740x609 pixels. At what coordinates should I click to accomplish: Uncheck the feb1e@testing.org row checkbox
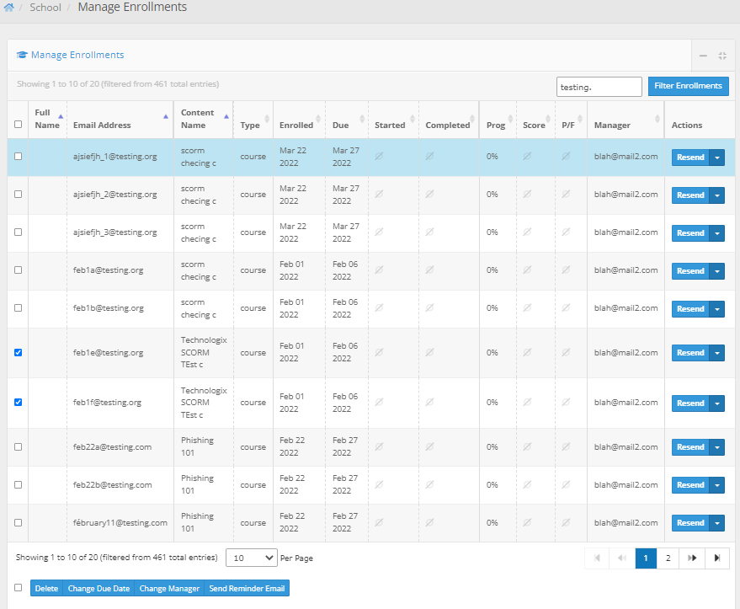19,353
